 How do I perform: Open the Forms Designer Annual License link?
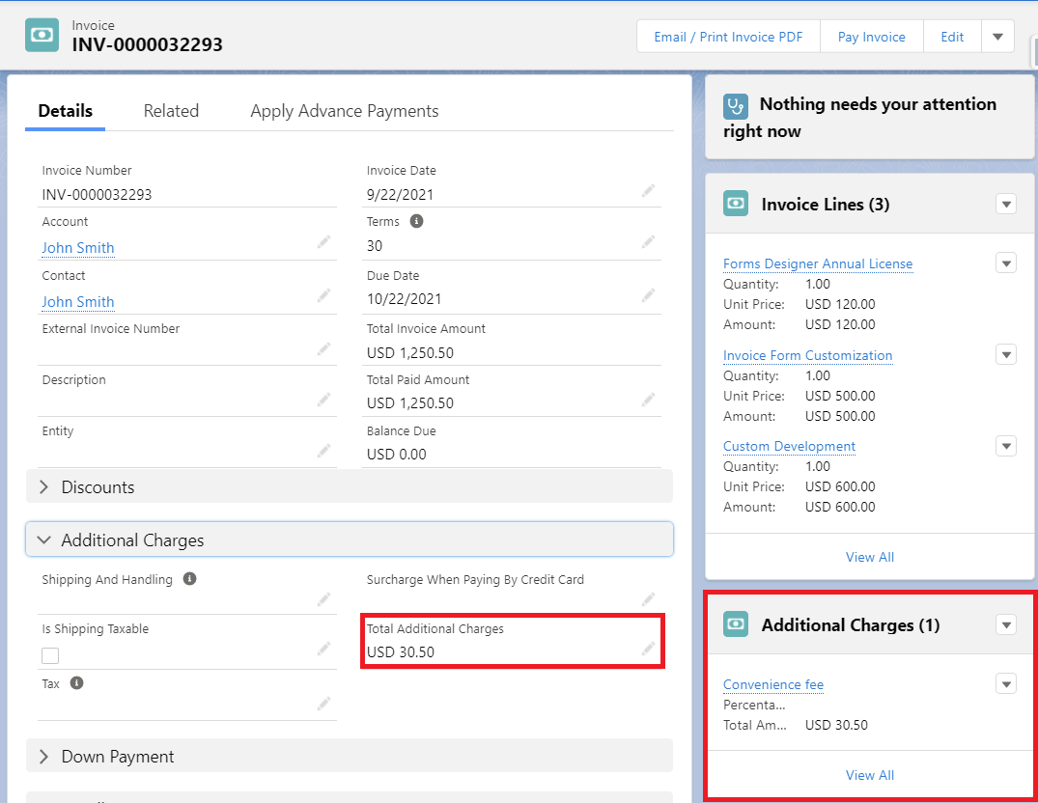click(817, 263)
